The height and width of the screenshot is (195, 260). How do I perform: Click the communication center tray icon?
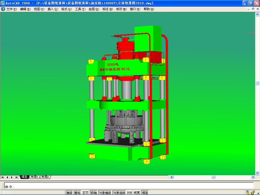point(248,192)
